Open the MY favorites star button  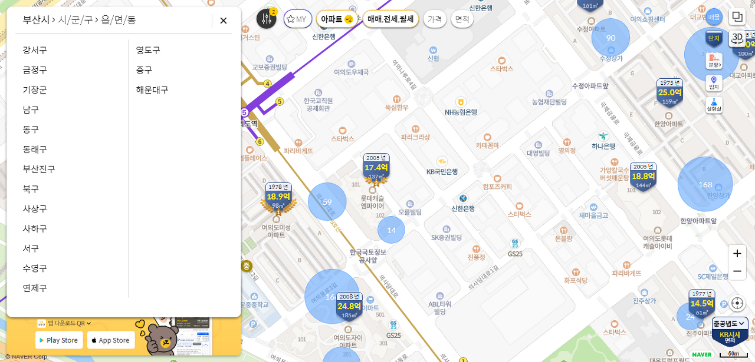297,19
